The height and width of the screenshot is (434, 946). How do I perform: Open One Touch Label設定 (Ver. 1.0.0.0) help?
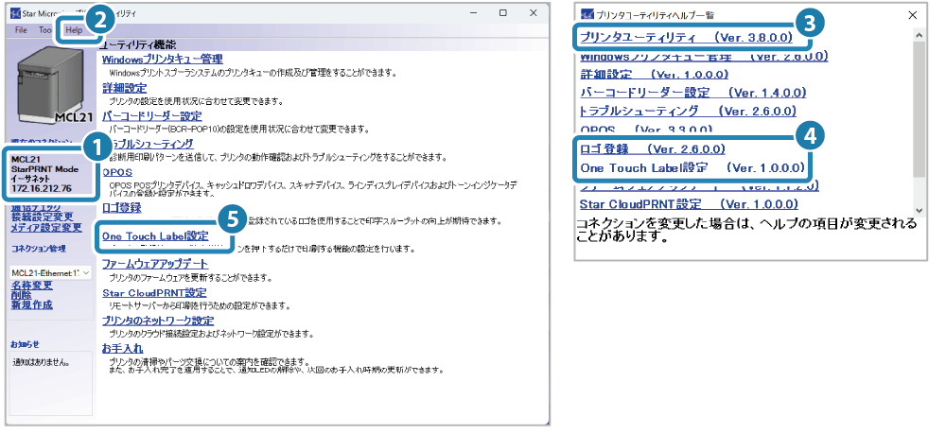click(x=692, y=167)
